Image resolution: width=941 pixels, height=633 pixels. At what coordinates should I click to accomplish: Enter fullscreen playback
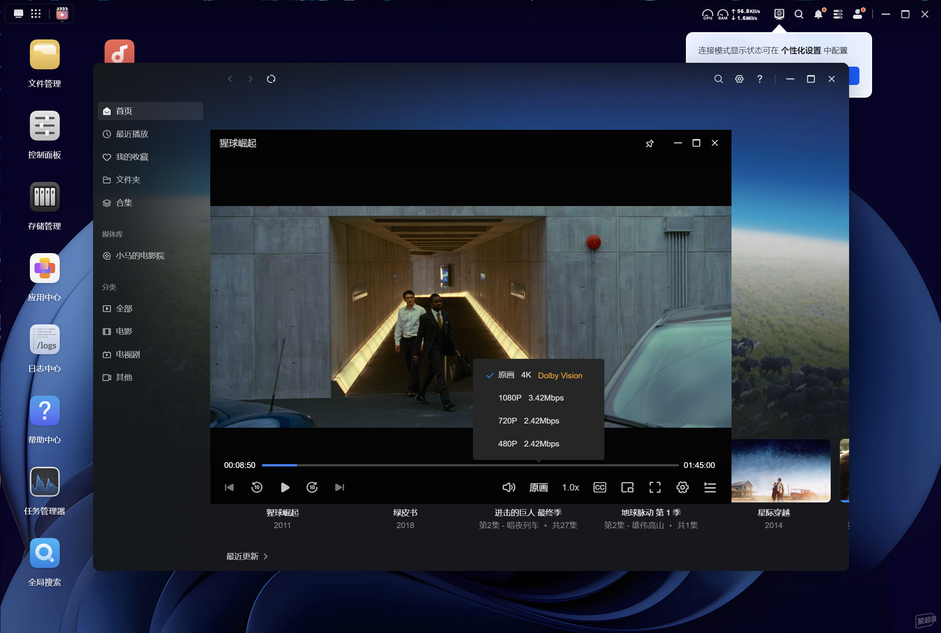pyautogui.click(x=655, y=487)
